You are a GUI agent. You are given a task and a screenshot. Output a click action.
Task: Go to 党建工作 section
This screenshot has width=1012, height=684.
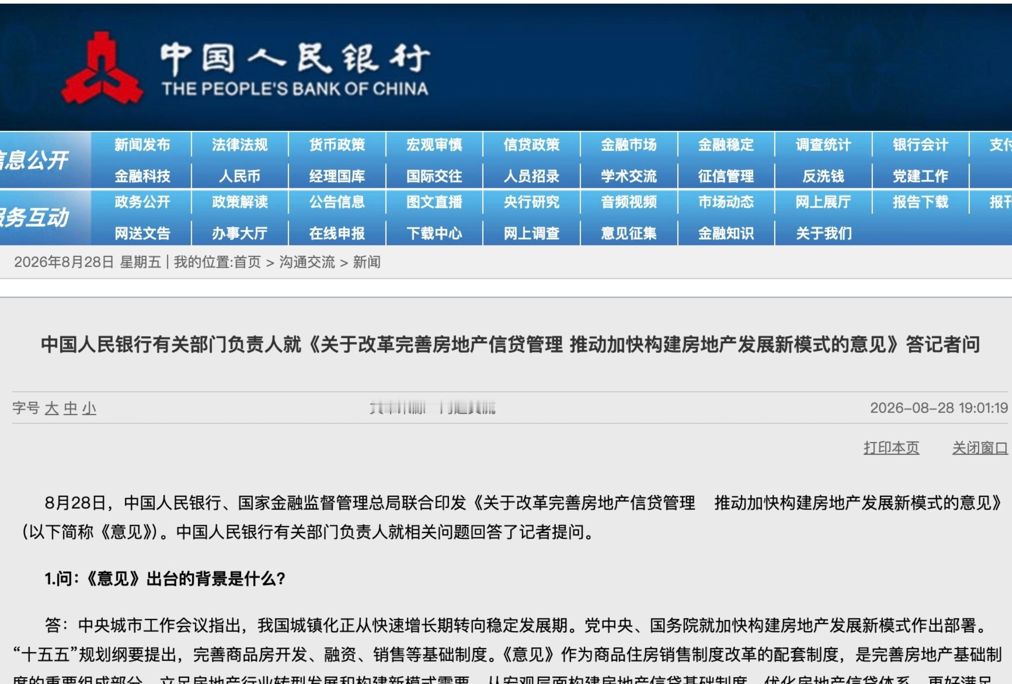click(x=921, y=176)
